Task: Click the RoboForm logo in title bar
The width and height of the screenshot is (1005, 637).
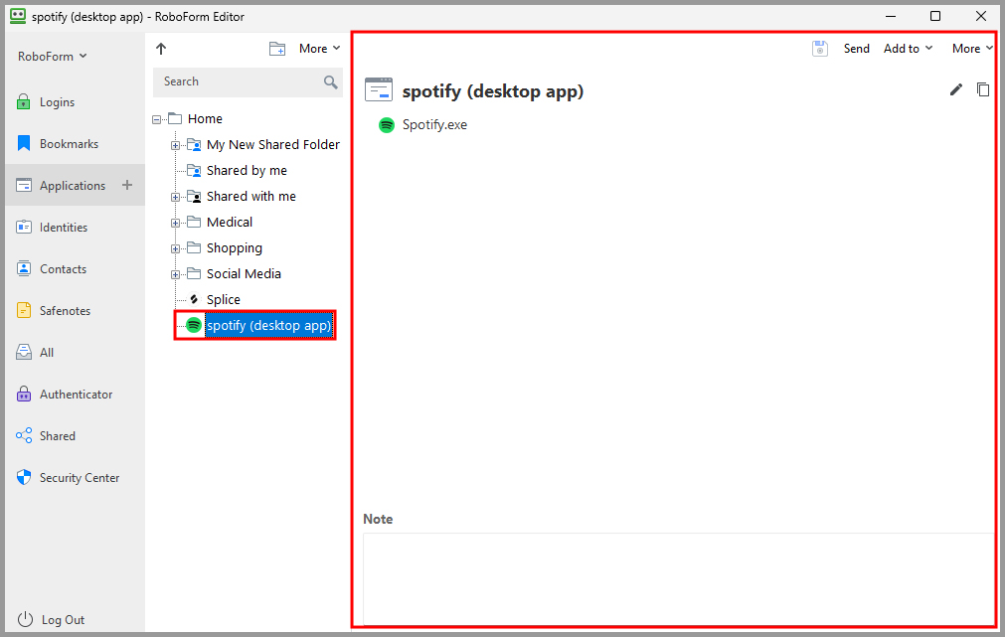Action: [18, 16]
